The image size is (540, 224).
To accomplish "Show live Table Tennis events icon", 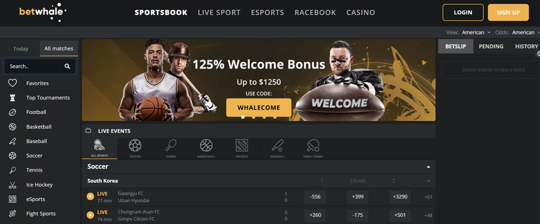I will tap(313, 145).
